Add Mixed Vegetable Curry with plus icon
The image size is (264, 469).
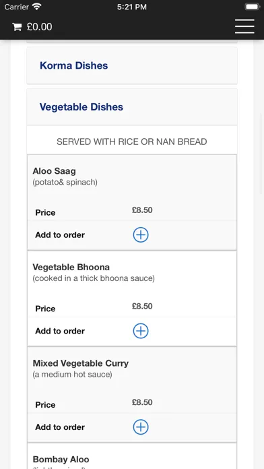[141, 427]
